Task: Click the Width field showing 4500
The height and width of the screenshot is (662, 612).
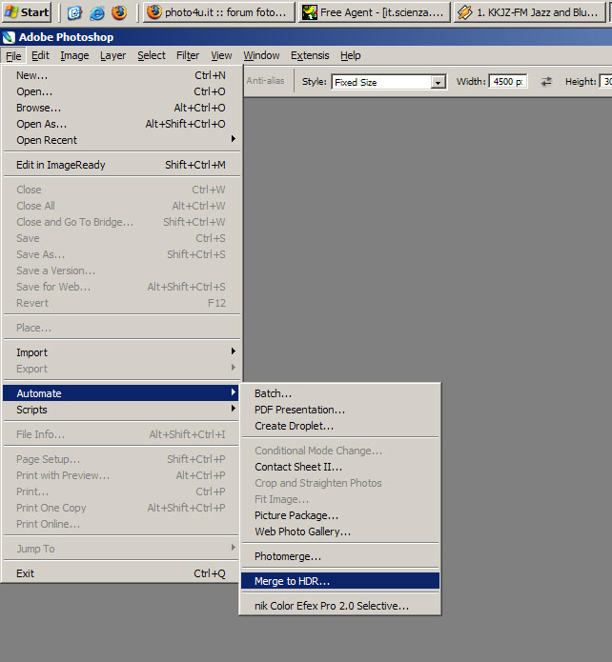Action: (507, 82)
